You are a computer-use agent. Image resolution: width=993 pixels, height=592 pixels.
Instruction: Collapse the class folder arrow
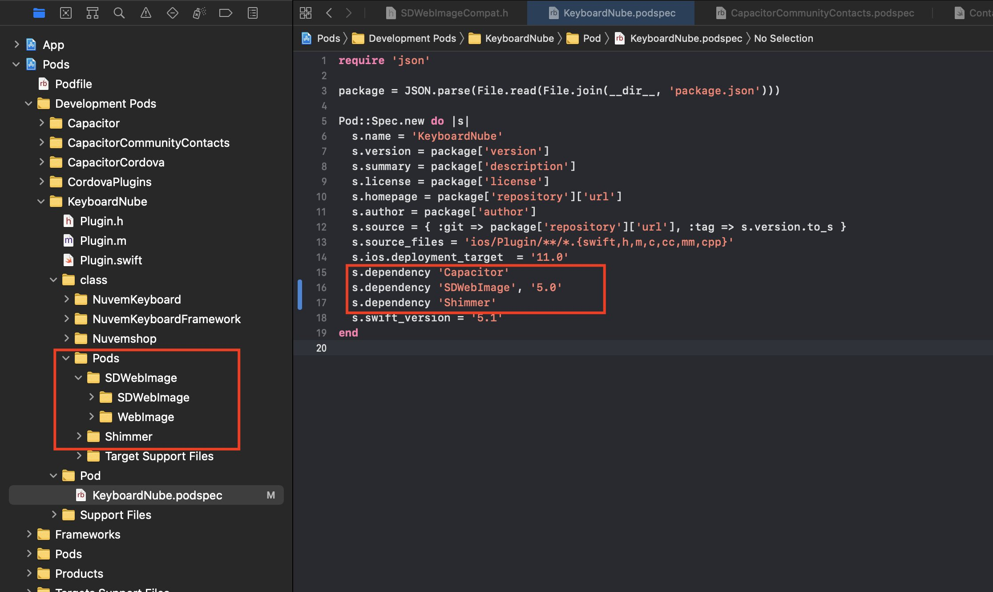click(54, 280)
